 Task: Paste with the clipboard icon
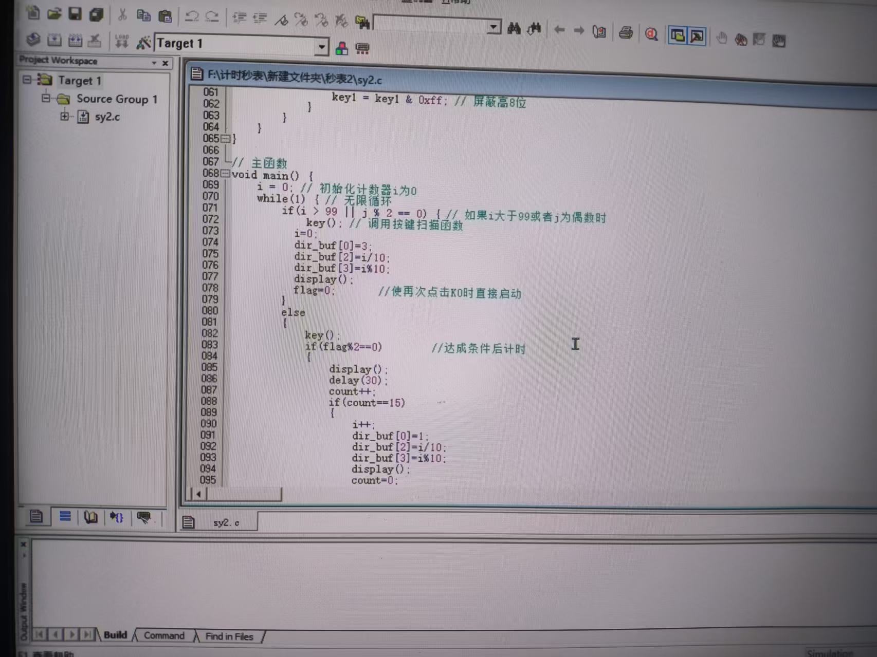tap(165, 16)
